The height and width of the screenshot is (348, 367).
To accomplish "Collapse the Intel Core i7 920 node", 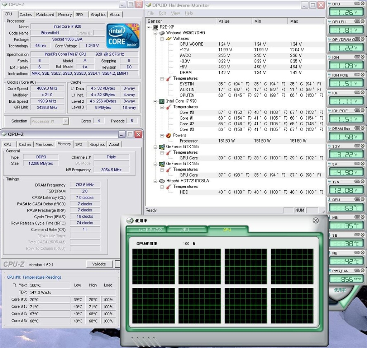I will pos(155,101).
